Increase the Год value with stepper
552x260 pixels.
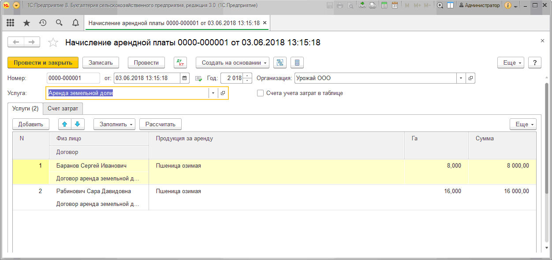click(x=248, y=76)
